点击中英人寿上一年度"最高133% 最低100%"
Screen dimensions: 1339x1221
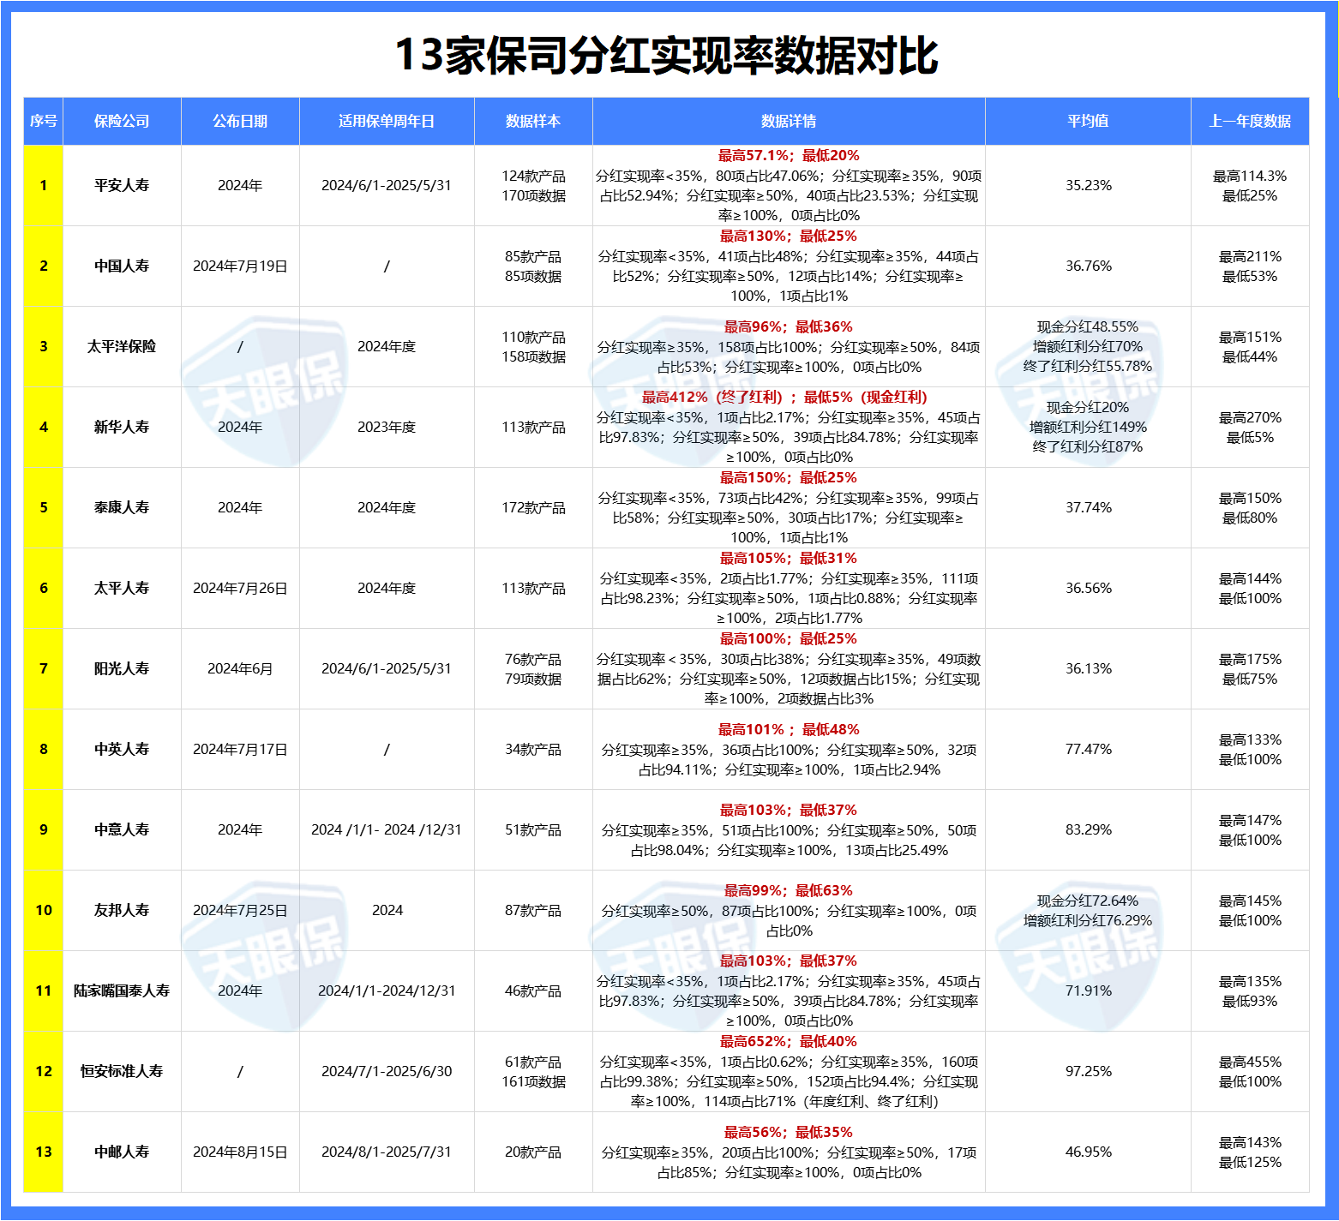click(x=1252, y=749)
